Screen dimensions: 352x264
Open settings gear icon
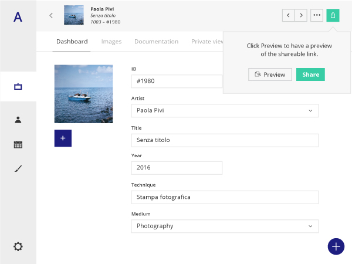coord(18,246)
